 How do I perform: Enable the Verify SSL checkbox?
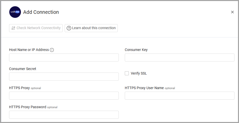pyautogui.click(x=127, y=73)
